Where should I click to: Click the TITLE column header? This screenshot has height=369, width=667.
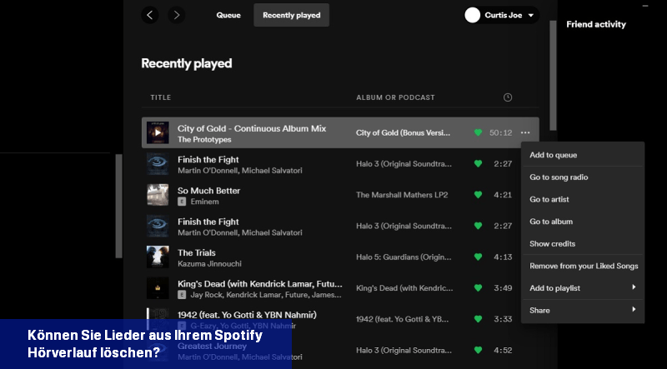(x=161, y=97)
